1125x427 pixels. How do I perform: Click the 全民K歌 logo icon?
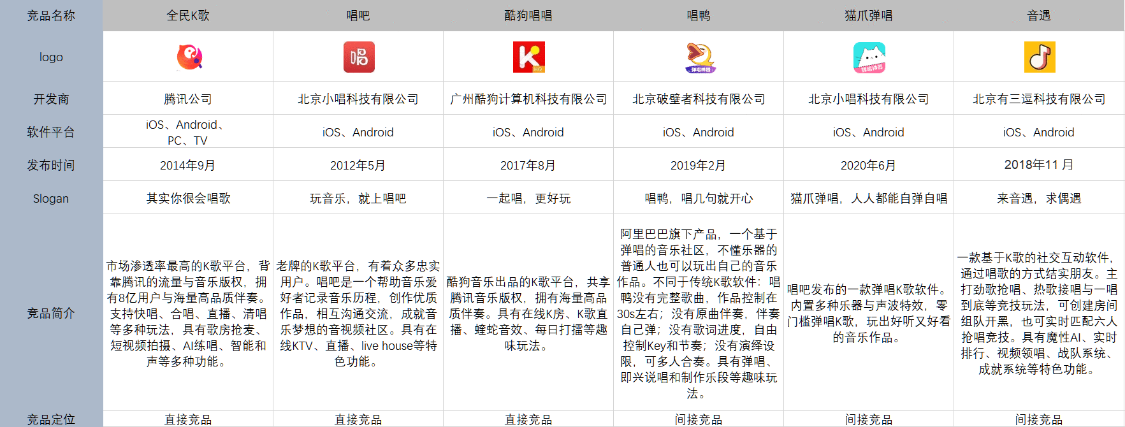189,57
